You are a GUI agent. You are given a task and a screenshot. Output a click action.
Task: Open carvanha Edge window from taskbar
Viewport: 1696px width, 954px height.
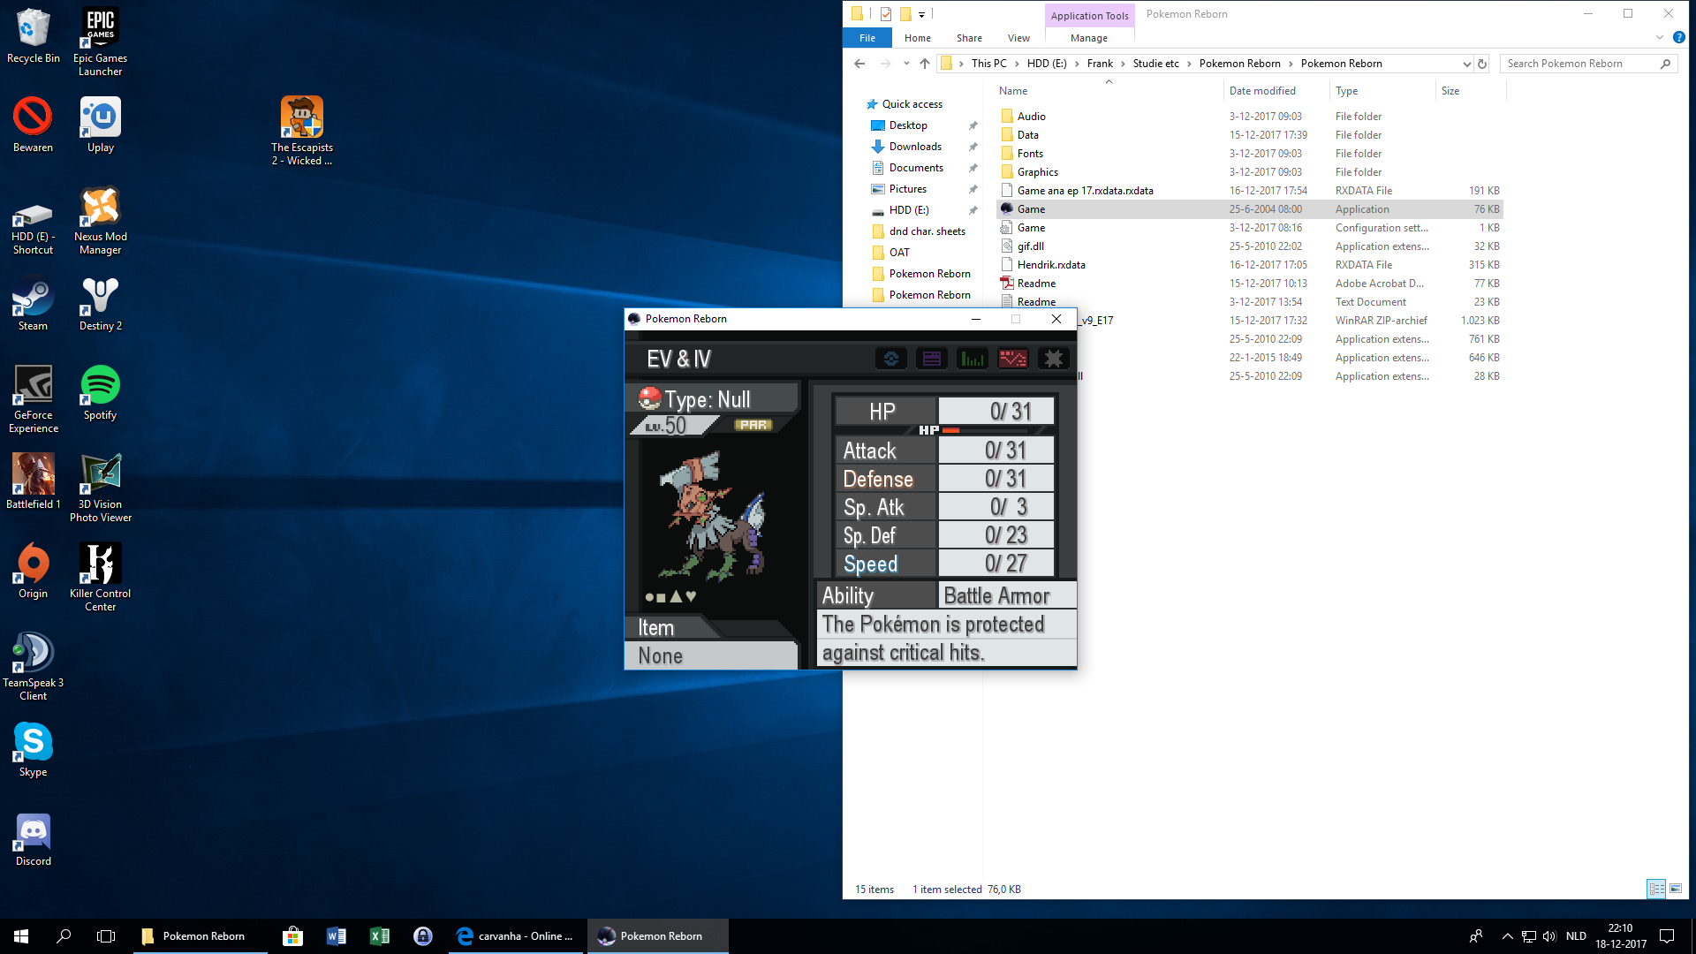[x=515, y=936]
